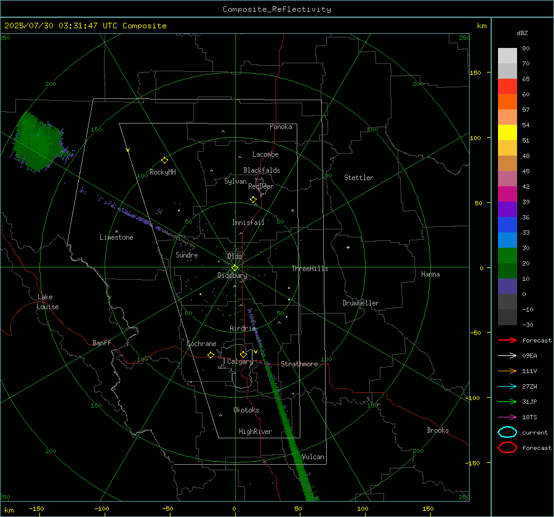This screenshot has width=554, height=517.
Task: Select the red 60-65 dBZ color swatch
Action: pyautogui.click(x=507, y=87)
